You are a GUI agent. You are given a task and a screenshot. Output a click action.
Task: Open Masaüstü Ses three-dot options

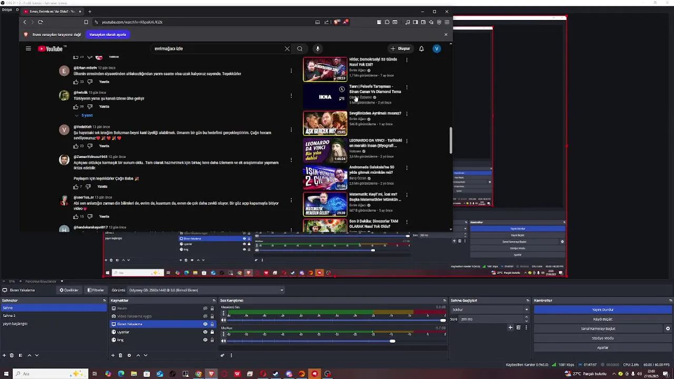pos(223,313)
